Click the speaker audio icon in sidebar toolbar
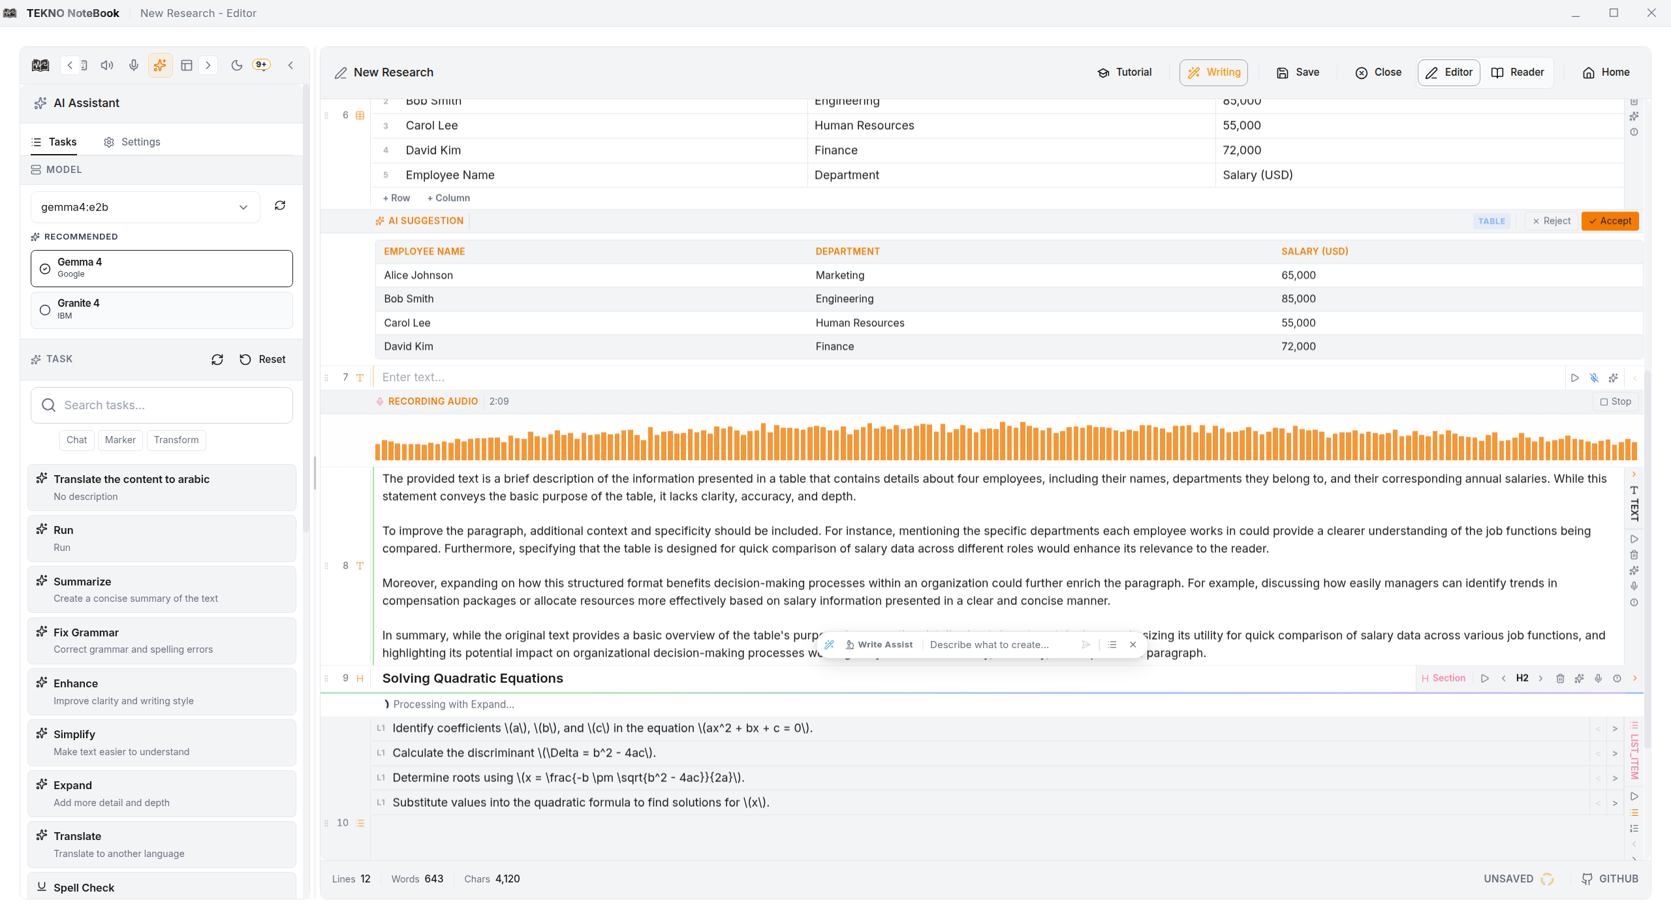This screenshot has height=919, width=1671. click(x=106, y=65)
